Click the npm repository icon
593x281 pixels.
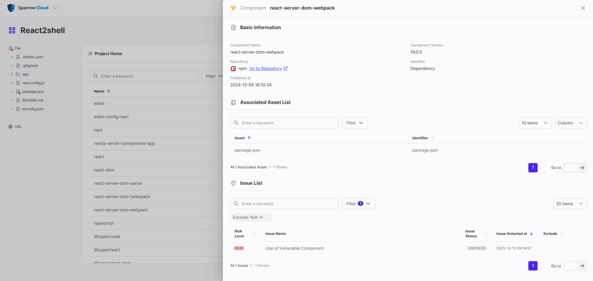(233, 68)
